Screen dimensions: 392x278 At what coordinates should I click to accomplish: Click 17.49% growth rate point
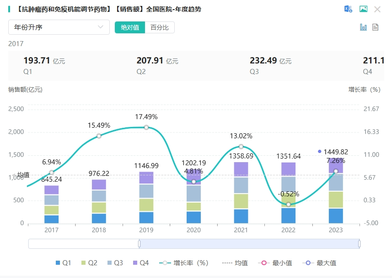click(146, 127)
